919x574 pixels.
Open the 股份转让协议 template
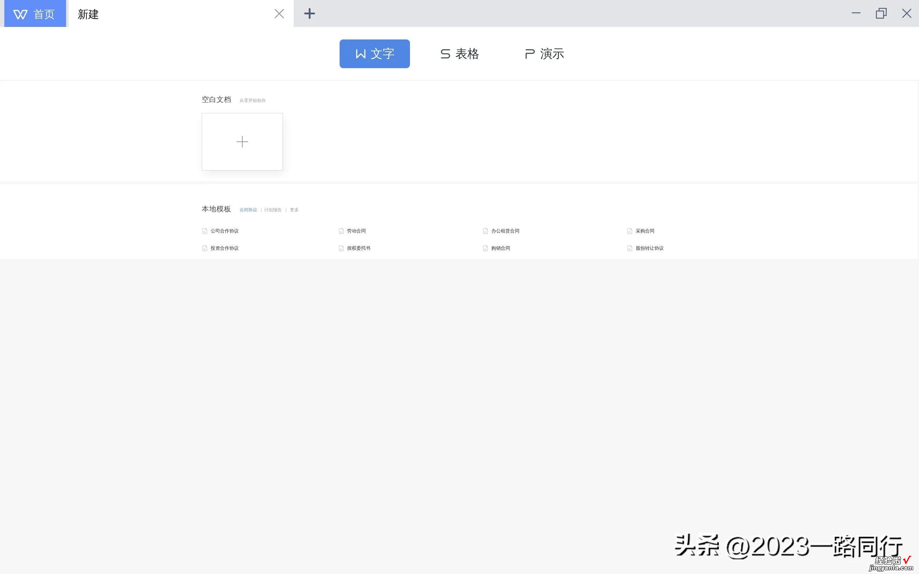[649, 248]
